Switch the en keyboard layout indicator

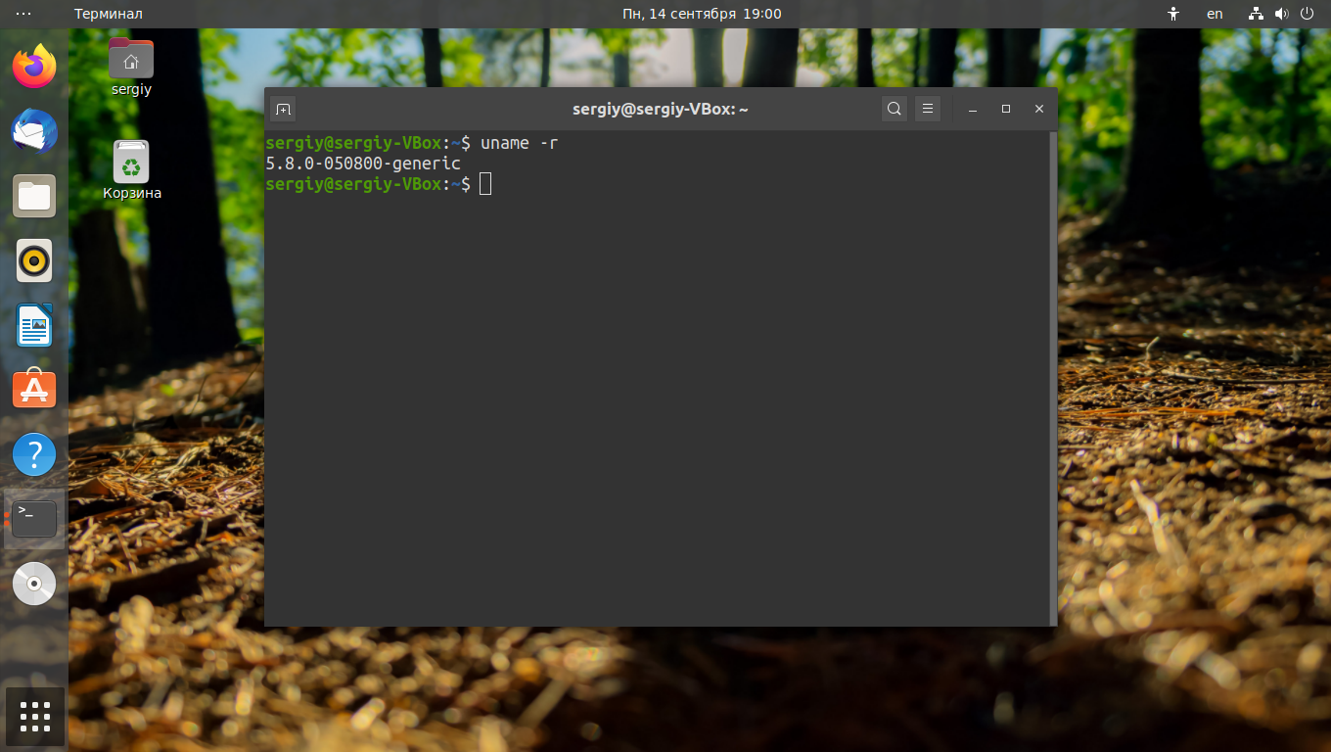pyautogui.click(x=1215, y=14)
